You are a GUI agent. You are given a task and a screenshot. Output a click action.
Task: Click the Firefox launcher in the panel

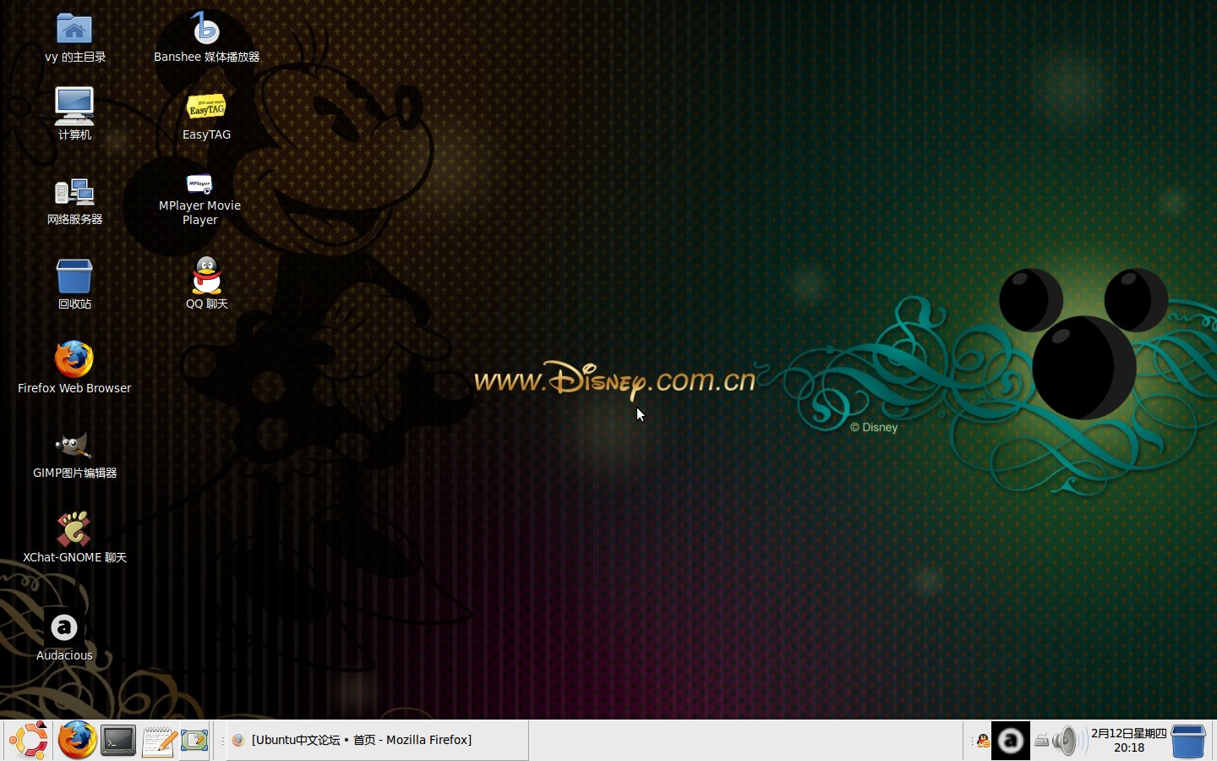(77, 741)
